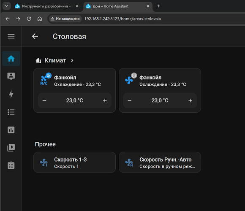The width and height of the screenshot is (245, 211).
Task: Click the browser address bar URL
Action: coord(122,19)
